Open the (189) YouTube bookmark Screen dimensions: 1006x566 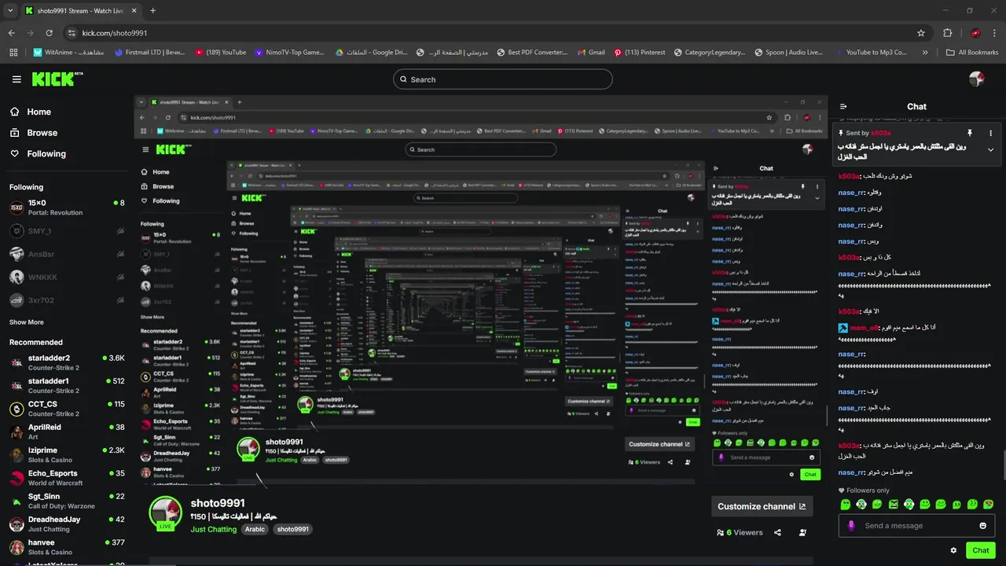221,53
